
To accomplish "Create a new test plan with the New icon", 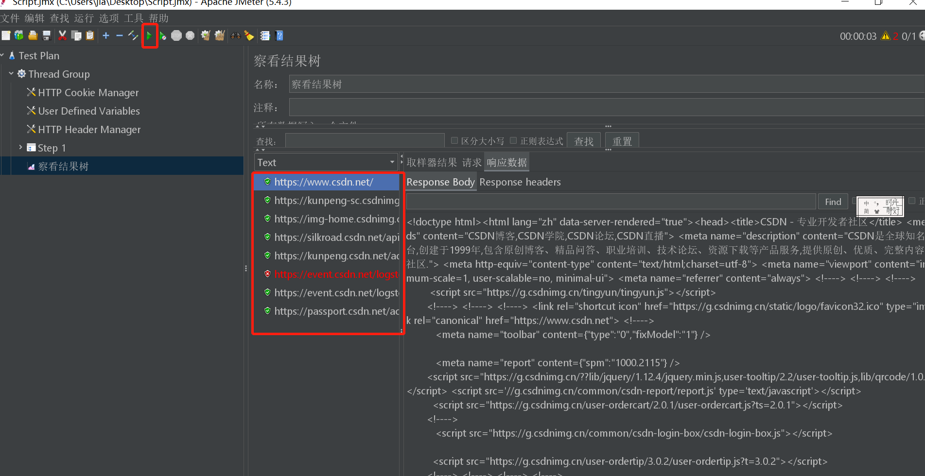I will click(6, 35).
